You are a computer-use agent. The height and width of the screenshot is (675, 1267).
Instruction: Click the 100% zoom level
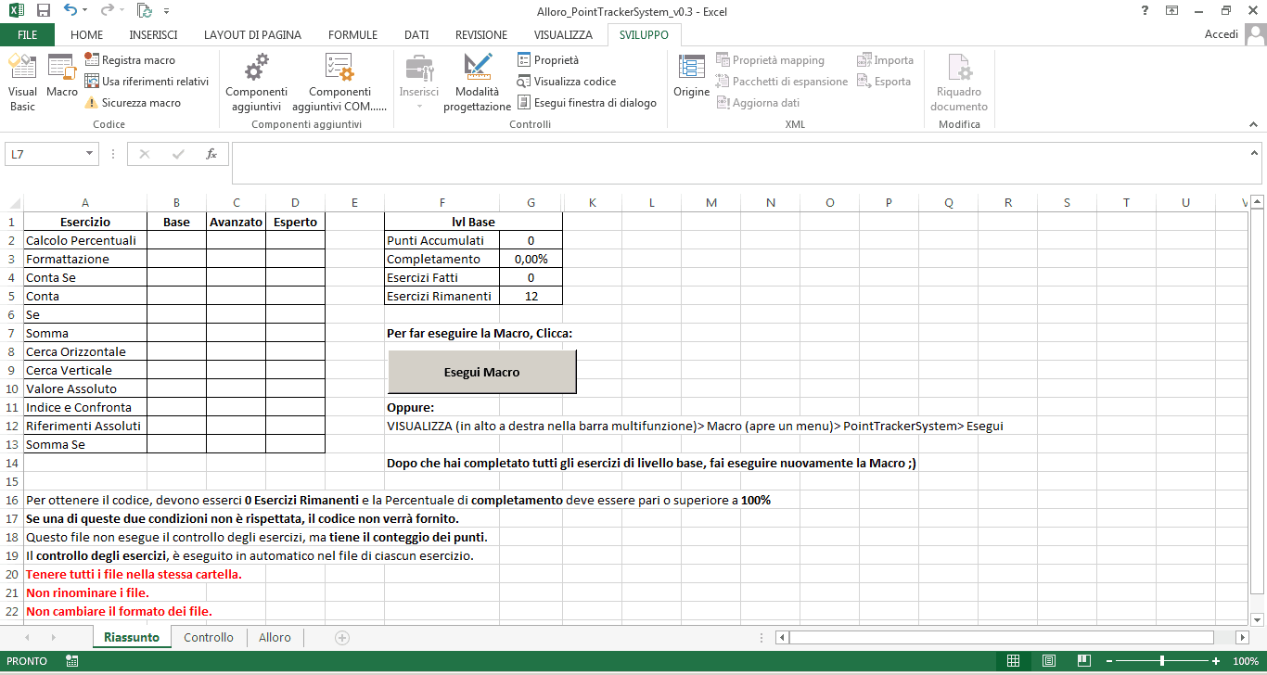tap(1245, 661)
